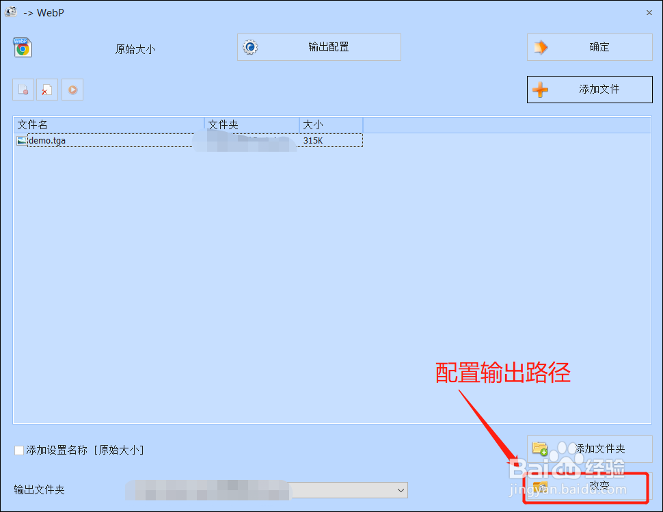The height and width of the screenshot is (512, 663).
Task: Click the gear icon on 输出配置 button
Action: 250,47
